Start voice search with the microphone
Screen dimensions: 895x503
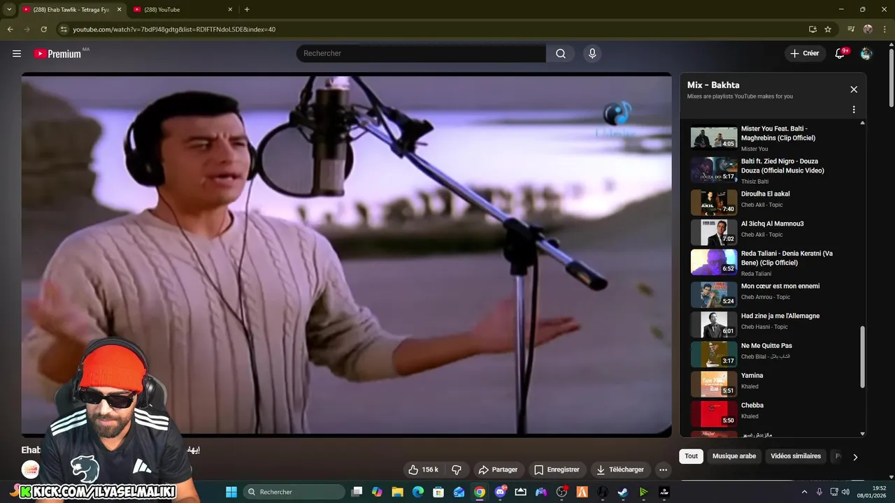592,54
